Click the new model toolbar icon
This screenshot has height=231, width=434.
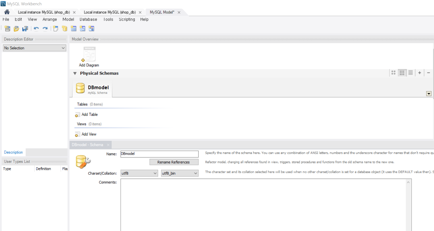[7, 29]
